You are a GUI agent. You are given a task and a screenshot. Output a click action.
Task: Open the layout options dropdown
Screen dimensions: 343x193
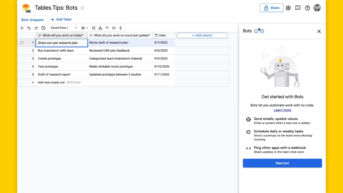click(84, 28)
